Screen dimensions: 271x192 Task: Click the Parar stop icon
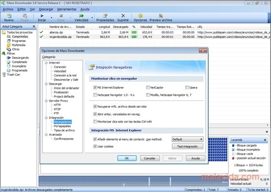point(61,16)
